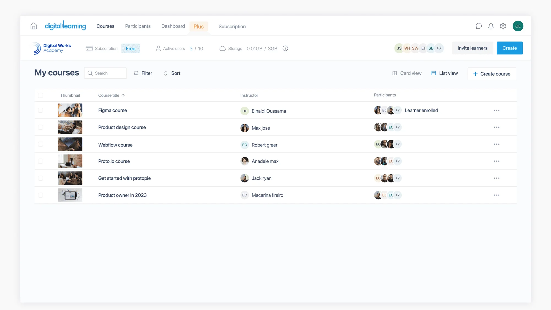Click the JS user avatar

[x=399, y=48]
